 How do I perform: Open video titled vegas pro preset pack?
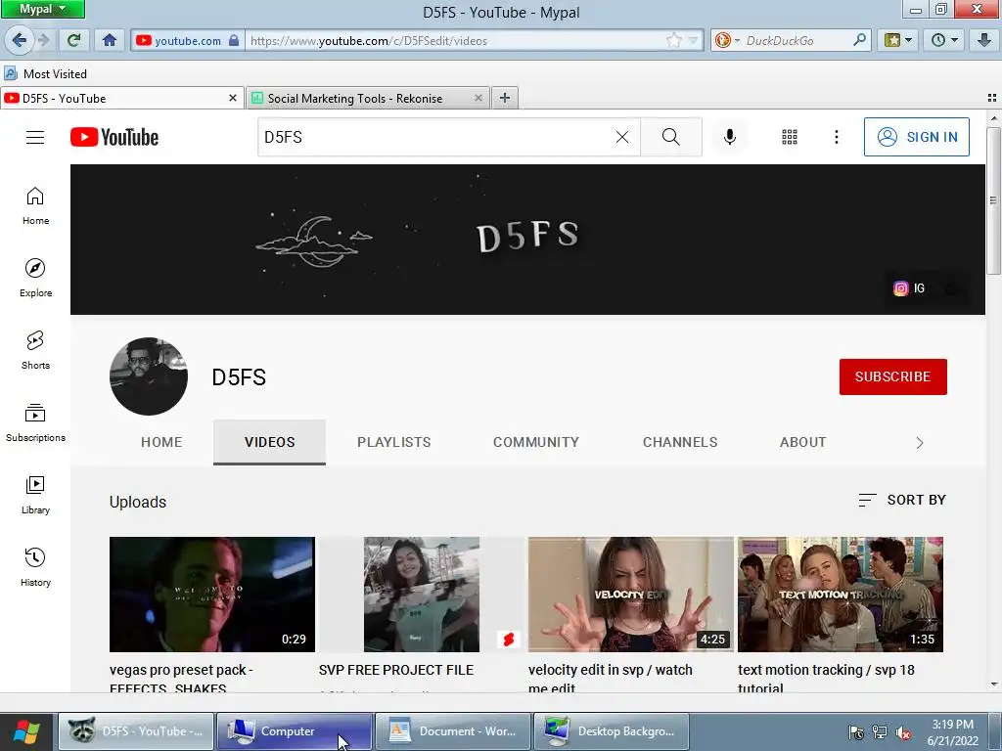(x=181, y=679)
